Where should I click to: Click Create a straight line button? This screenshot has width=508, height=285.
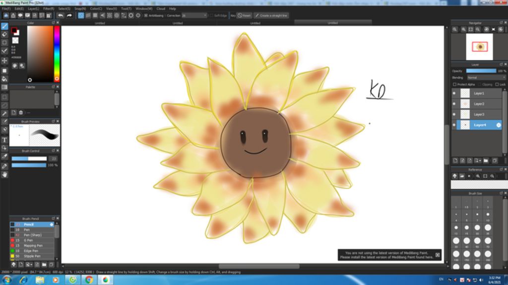pos(271,15)
